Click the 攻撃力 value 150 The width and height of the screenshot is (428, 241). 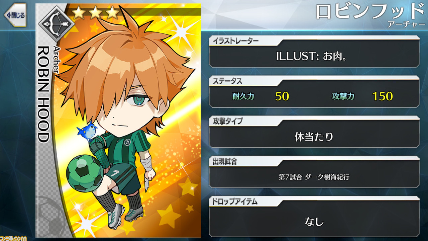[x=382, y=96]
